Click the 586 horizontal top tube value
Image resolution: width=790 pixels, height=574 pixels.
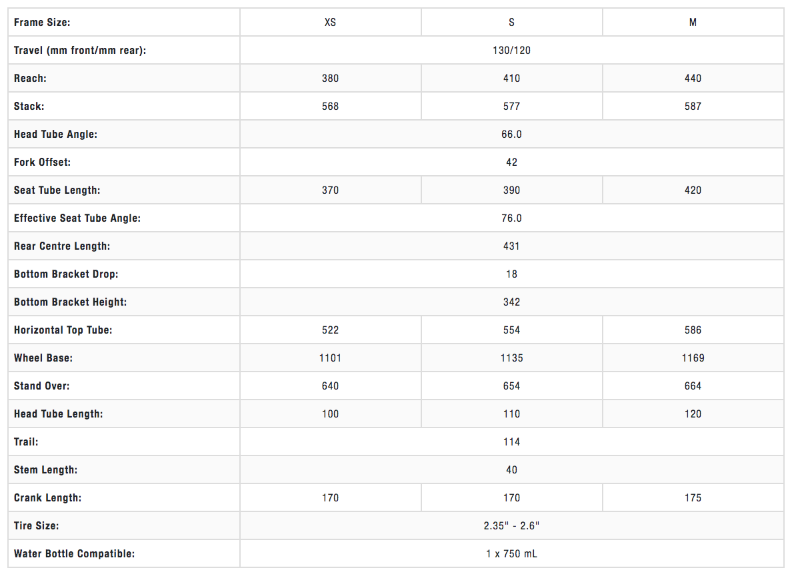(x=693, y=330)
